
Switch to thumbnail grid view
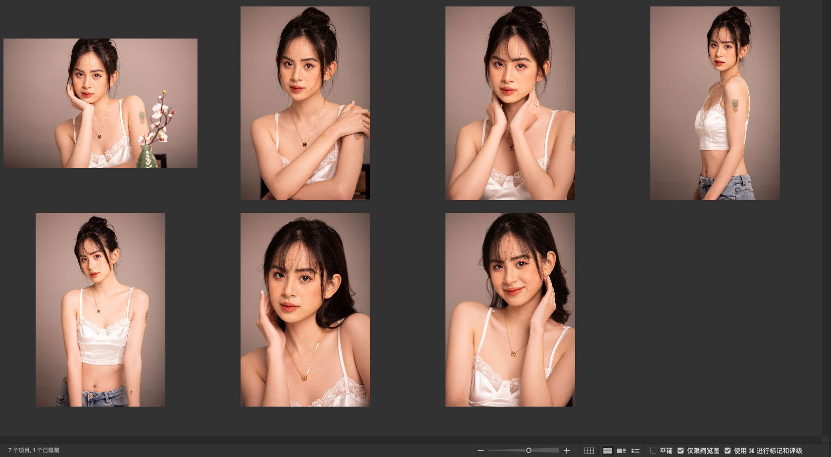point(607,451)
